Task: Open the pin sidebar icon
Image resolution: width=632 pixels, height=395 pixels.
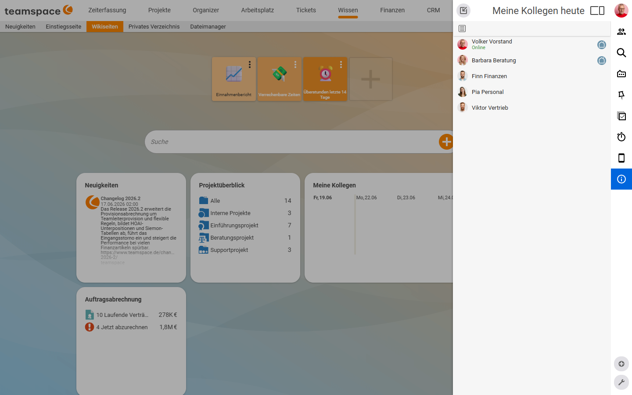Action: [x=621, y=95]
